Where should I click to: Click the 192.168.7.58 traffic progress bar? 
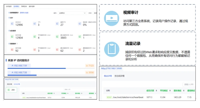pos(51,75)
